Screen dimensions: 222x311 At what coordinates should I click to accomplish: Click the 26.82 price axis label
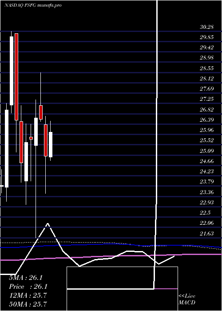[206, 110]
